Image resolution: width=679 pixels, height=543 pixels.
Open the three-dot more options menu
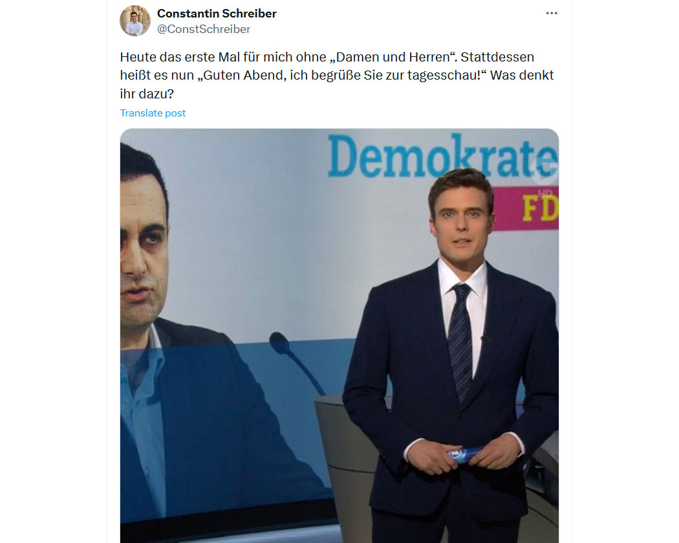point(551,13)
